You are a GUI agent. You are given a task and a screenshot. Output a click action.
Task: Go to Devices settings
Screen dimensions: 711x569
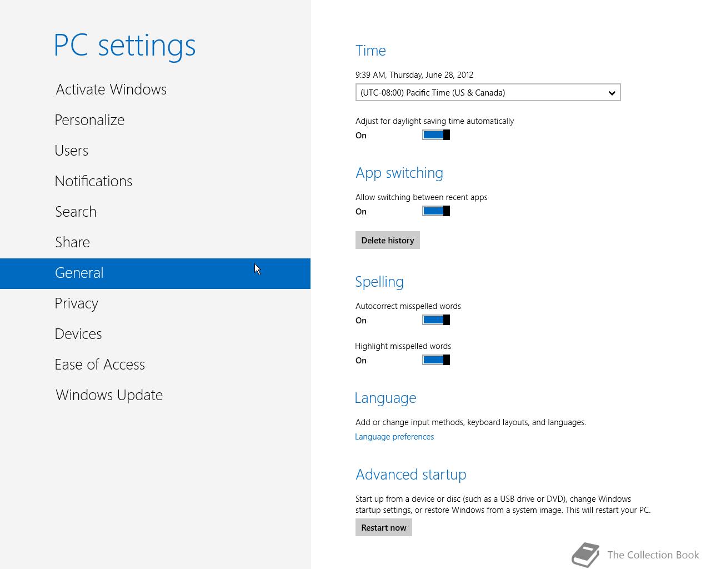[x=155, y=334]
